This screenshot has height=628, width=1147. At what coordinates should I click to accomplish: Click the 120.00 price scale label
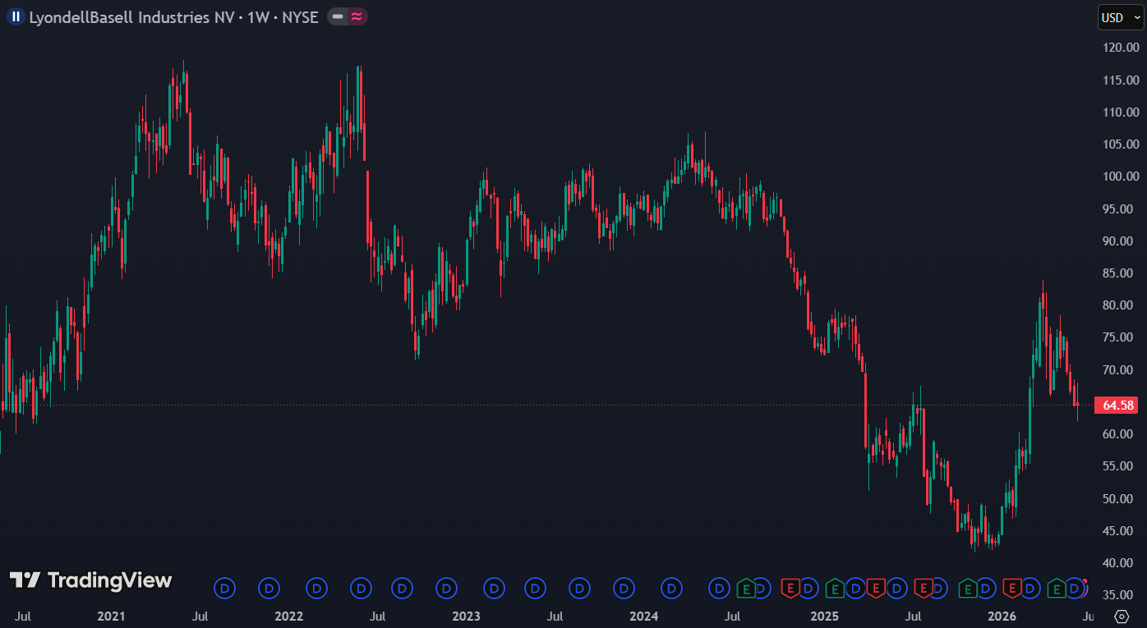tap(1121, 48)
